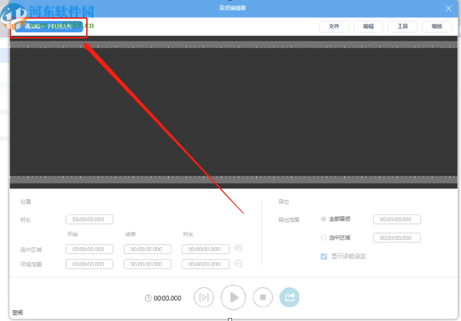Screen dimensions: 461x321
Task: Select the 全部音频 export range option
Action: (x=323, y=219)
